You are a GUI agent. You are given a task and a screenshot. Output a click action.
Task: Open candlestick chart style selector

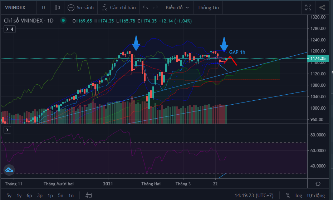[x=57, y=7]
